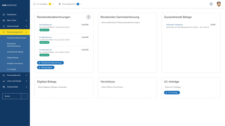Open Reisekosten Sammelerfassung submenu item
The width and height of the screenshot is (225, 126).
pos(14,45)
